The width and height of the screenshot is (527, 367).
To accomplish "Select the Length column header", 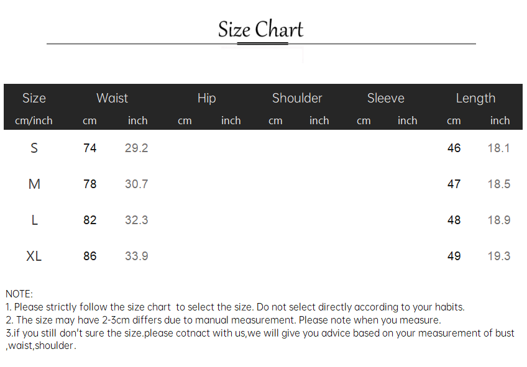I will click(475, 98).
